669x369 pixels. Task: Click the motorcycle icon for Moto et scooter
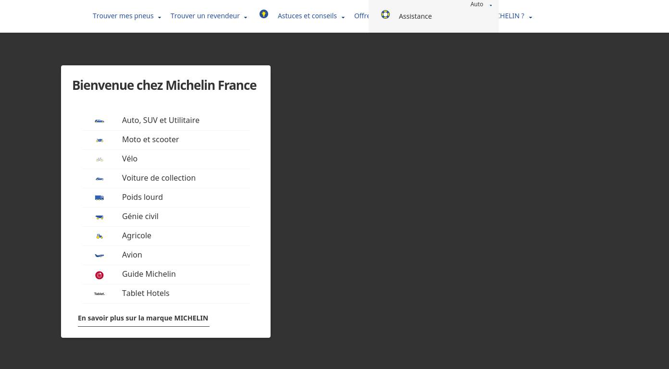coord(99,140)
